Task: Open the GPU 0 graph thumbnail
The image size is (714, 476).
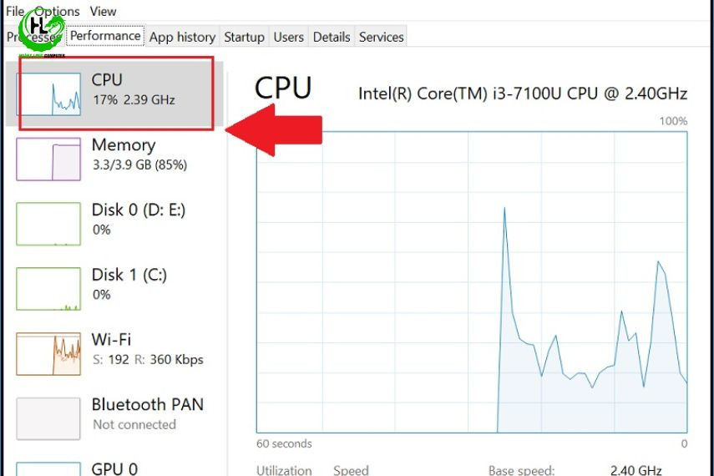Action: (x=48, y=468)
